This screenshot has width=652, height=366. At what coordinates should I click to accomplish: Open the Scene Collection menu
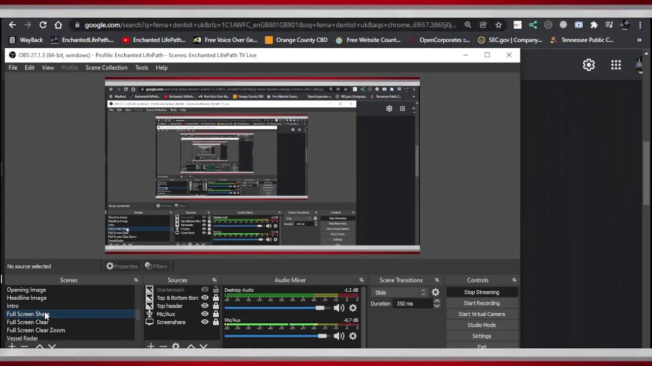pos(106,68)
